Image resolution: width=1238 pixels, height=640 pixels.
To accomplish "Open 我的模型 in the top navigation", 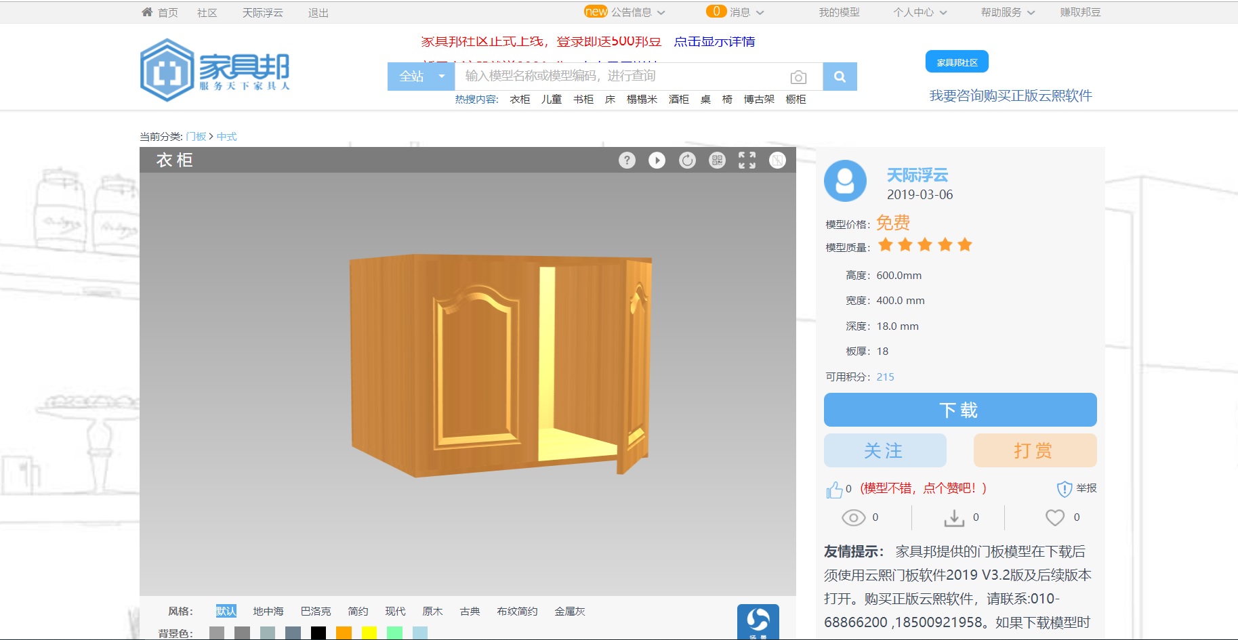I will pyautogui.click(x=839, y=12).
